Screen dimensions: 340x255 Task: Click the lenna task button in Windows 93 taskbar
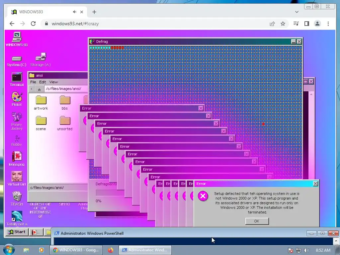[36, 232]
